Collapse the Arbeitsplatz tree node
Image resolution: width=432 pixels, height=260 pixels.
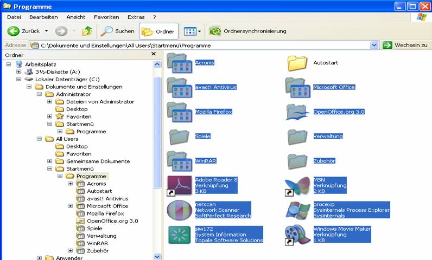click(9, 64)
